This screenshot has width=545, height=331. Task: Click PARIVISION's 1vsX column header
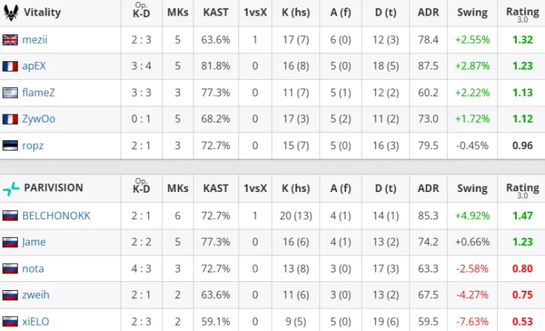pos(255,188)
